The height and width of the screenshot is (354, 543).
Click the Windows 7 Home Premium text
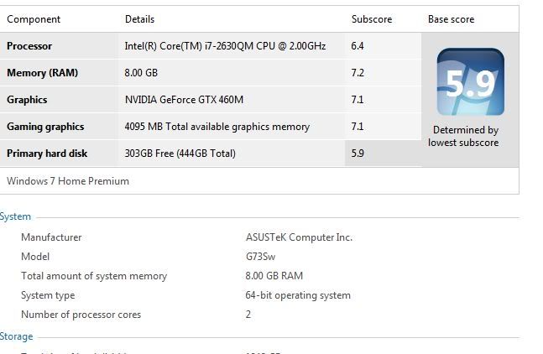(x=68, y=181)
